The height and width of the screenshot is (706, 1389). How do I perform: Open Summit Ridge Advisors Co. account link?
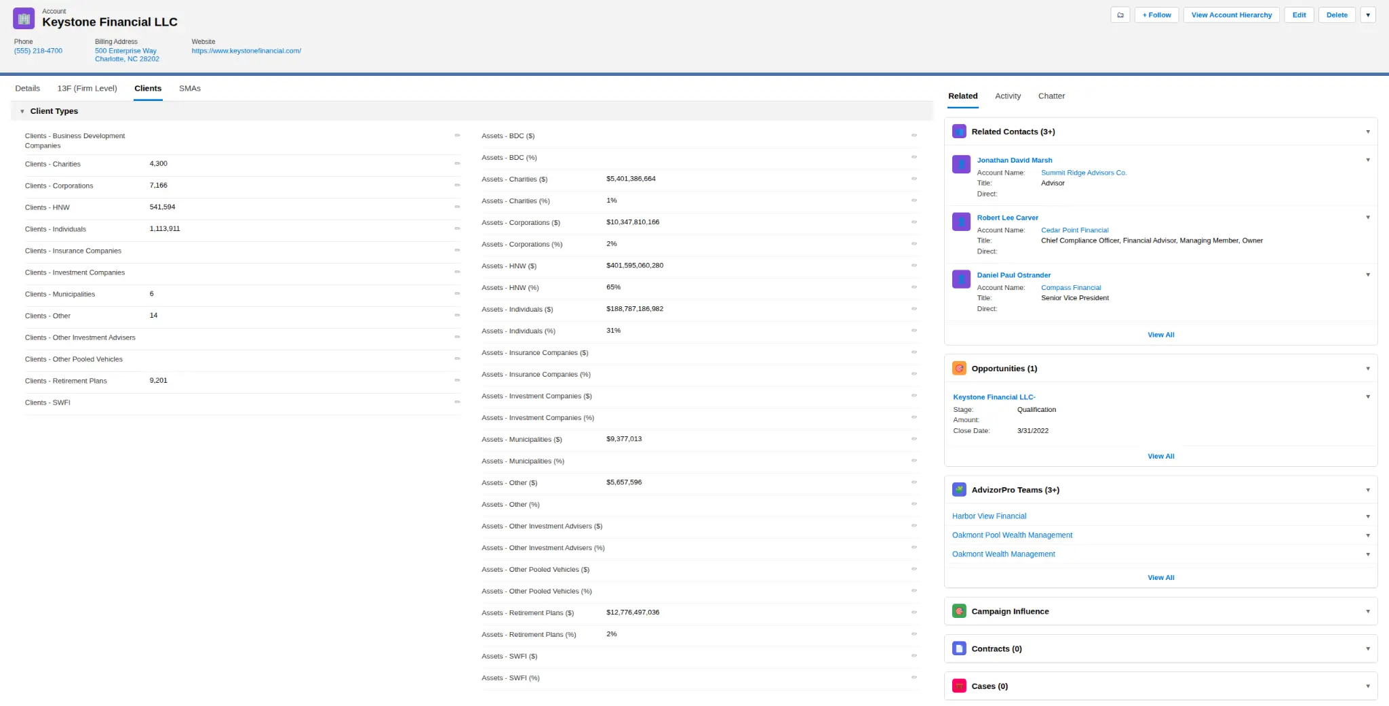pyautogui.click(x=1084, y=173)
